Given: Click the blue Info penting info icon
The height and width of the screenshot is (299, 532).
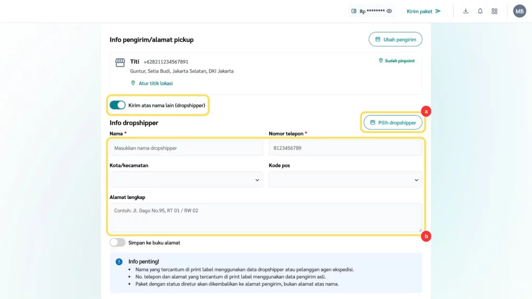Looking at the screenshot, I should point(119,262).
